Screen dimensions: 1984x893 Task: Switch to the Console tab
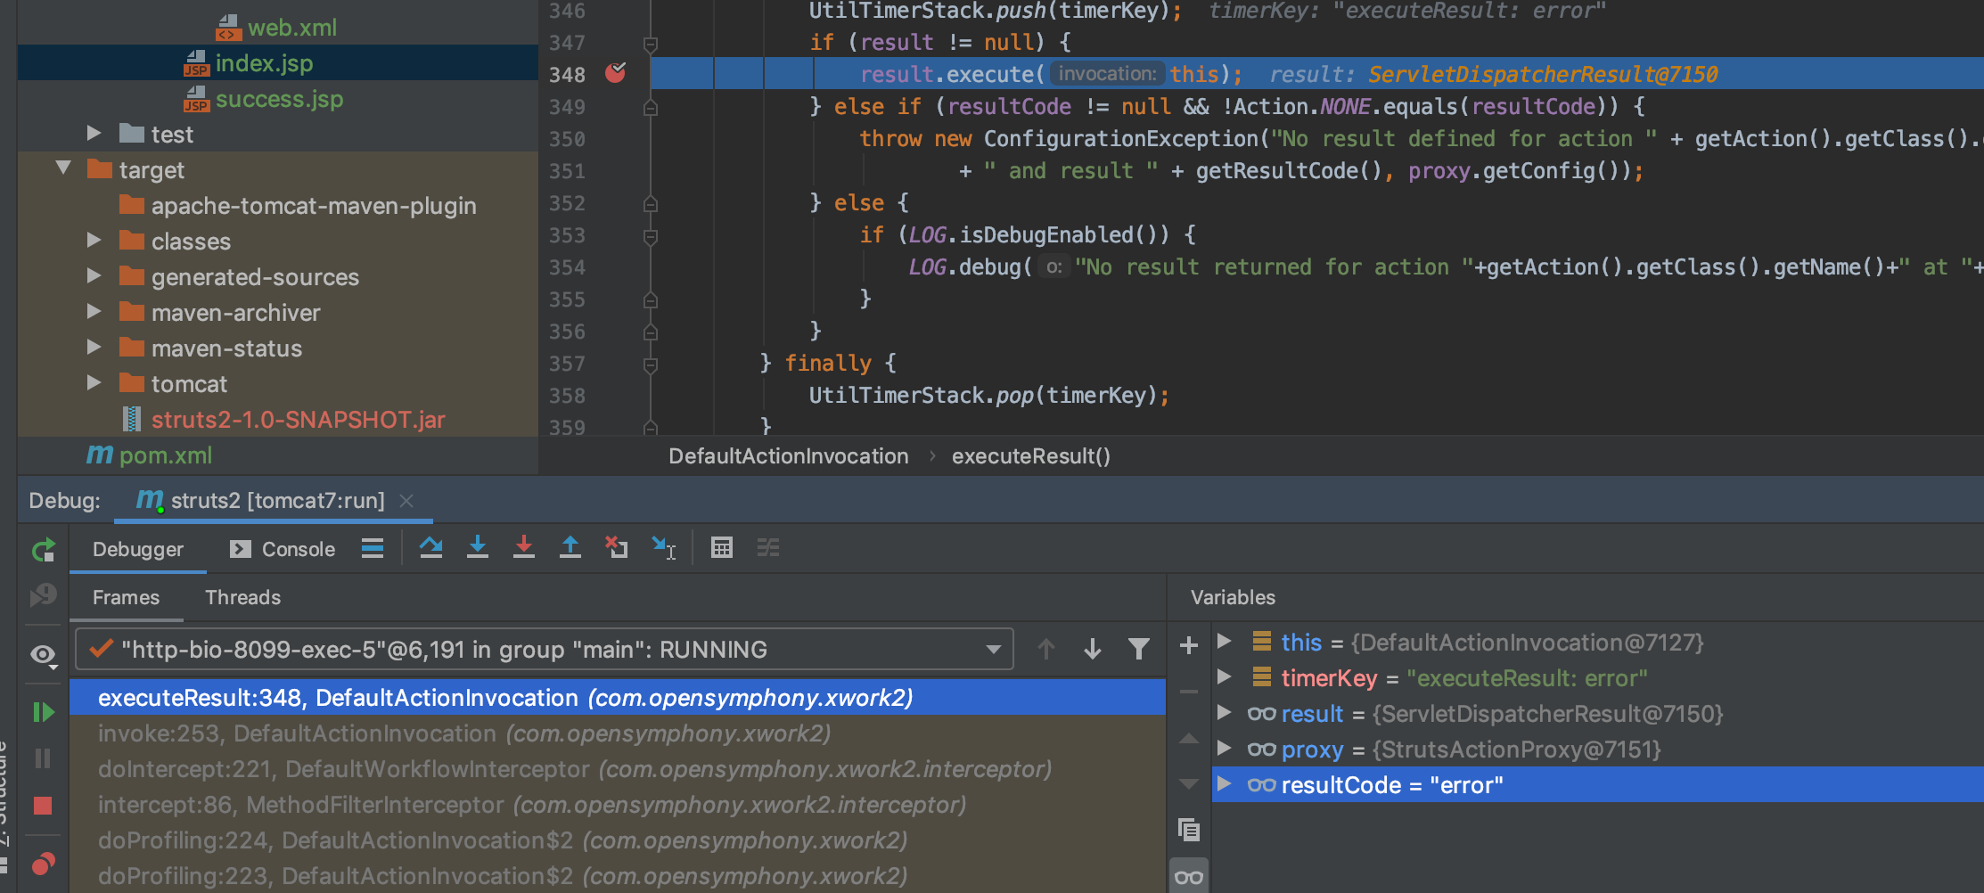coord(283,549)
